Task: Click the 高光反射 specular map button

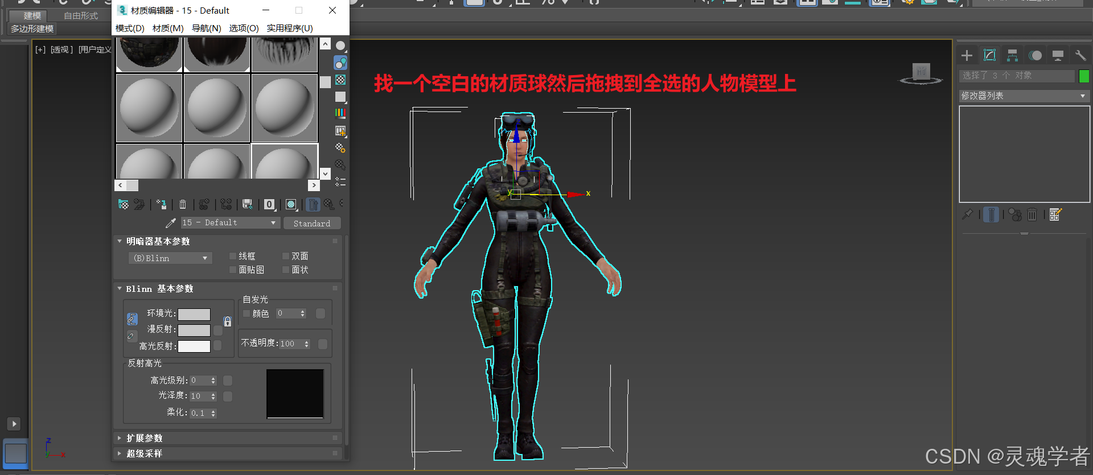Action: (x=218, y=346)
